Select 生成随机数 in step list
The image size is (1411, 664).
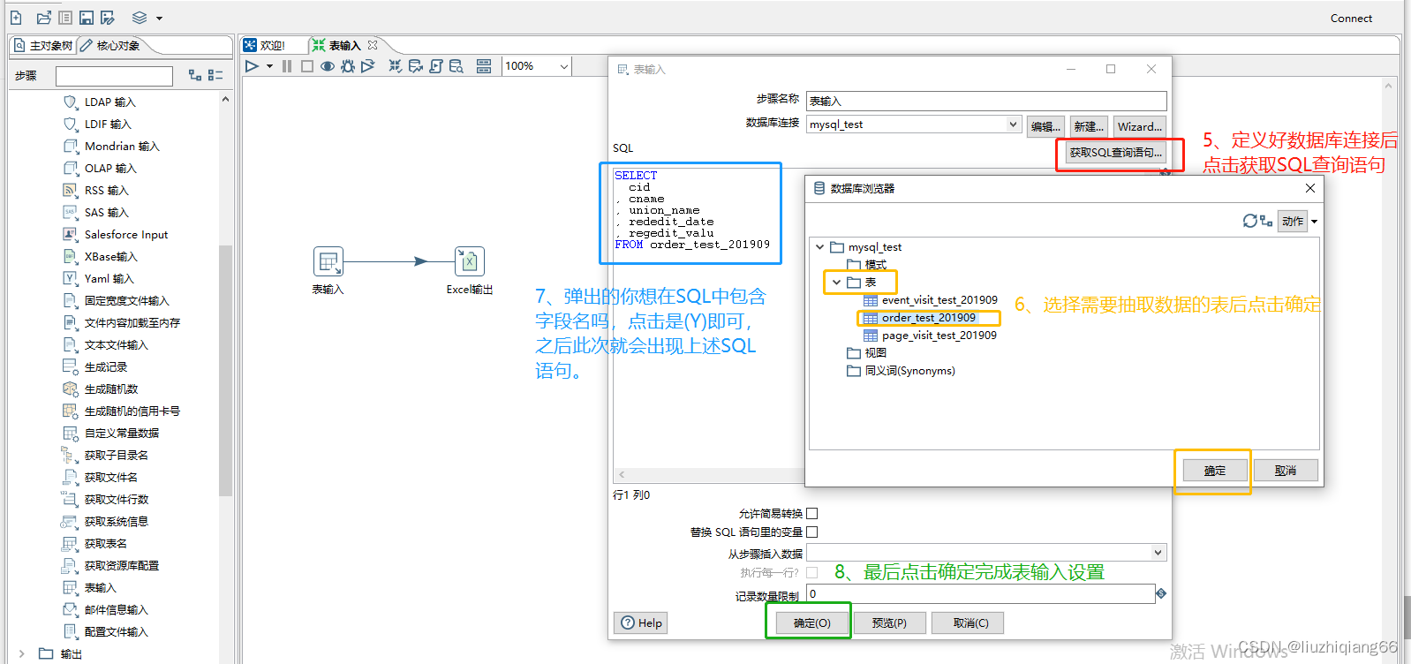coord(110,389)
